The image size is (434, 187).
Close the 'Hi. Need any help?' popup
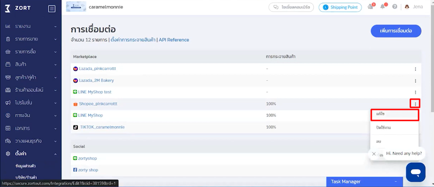(374, 154)
